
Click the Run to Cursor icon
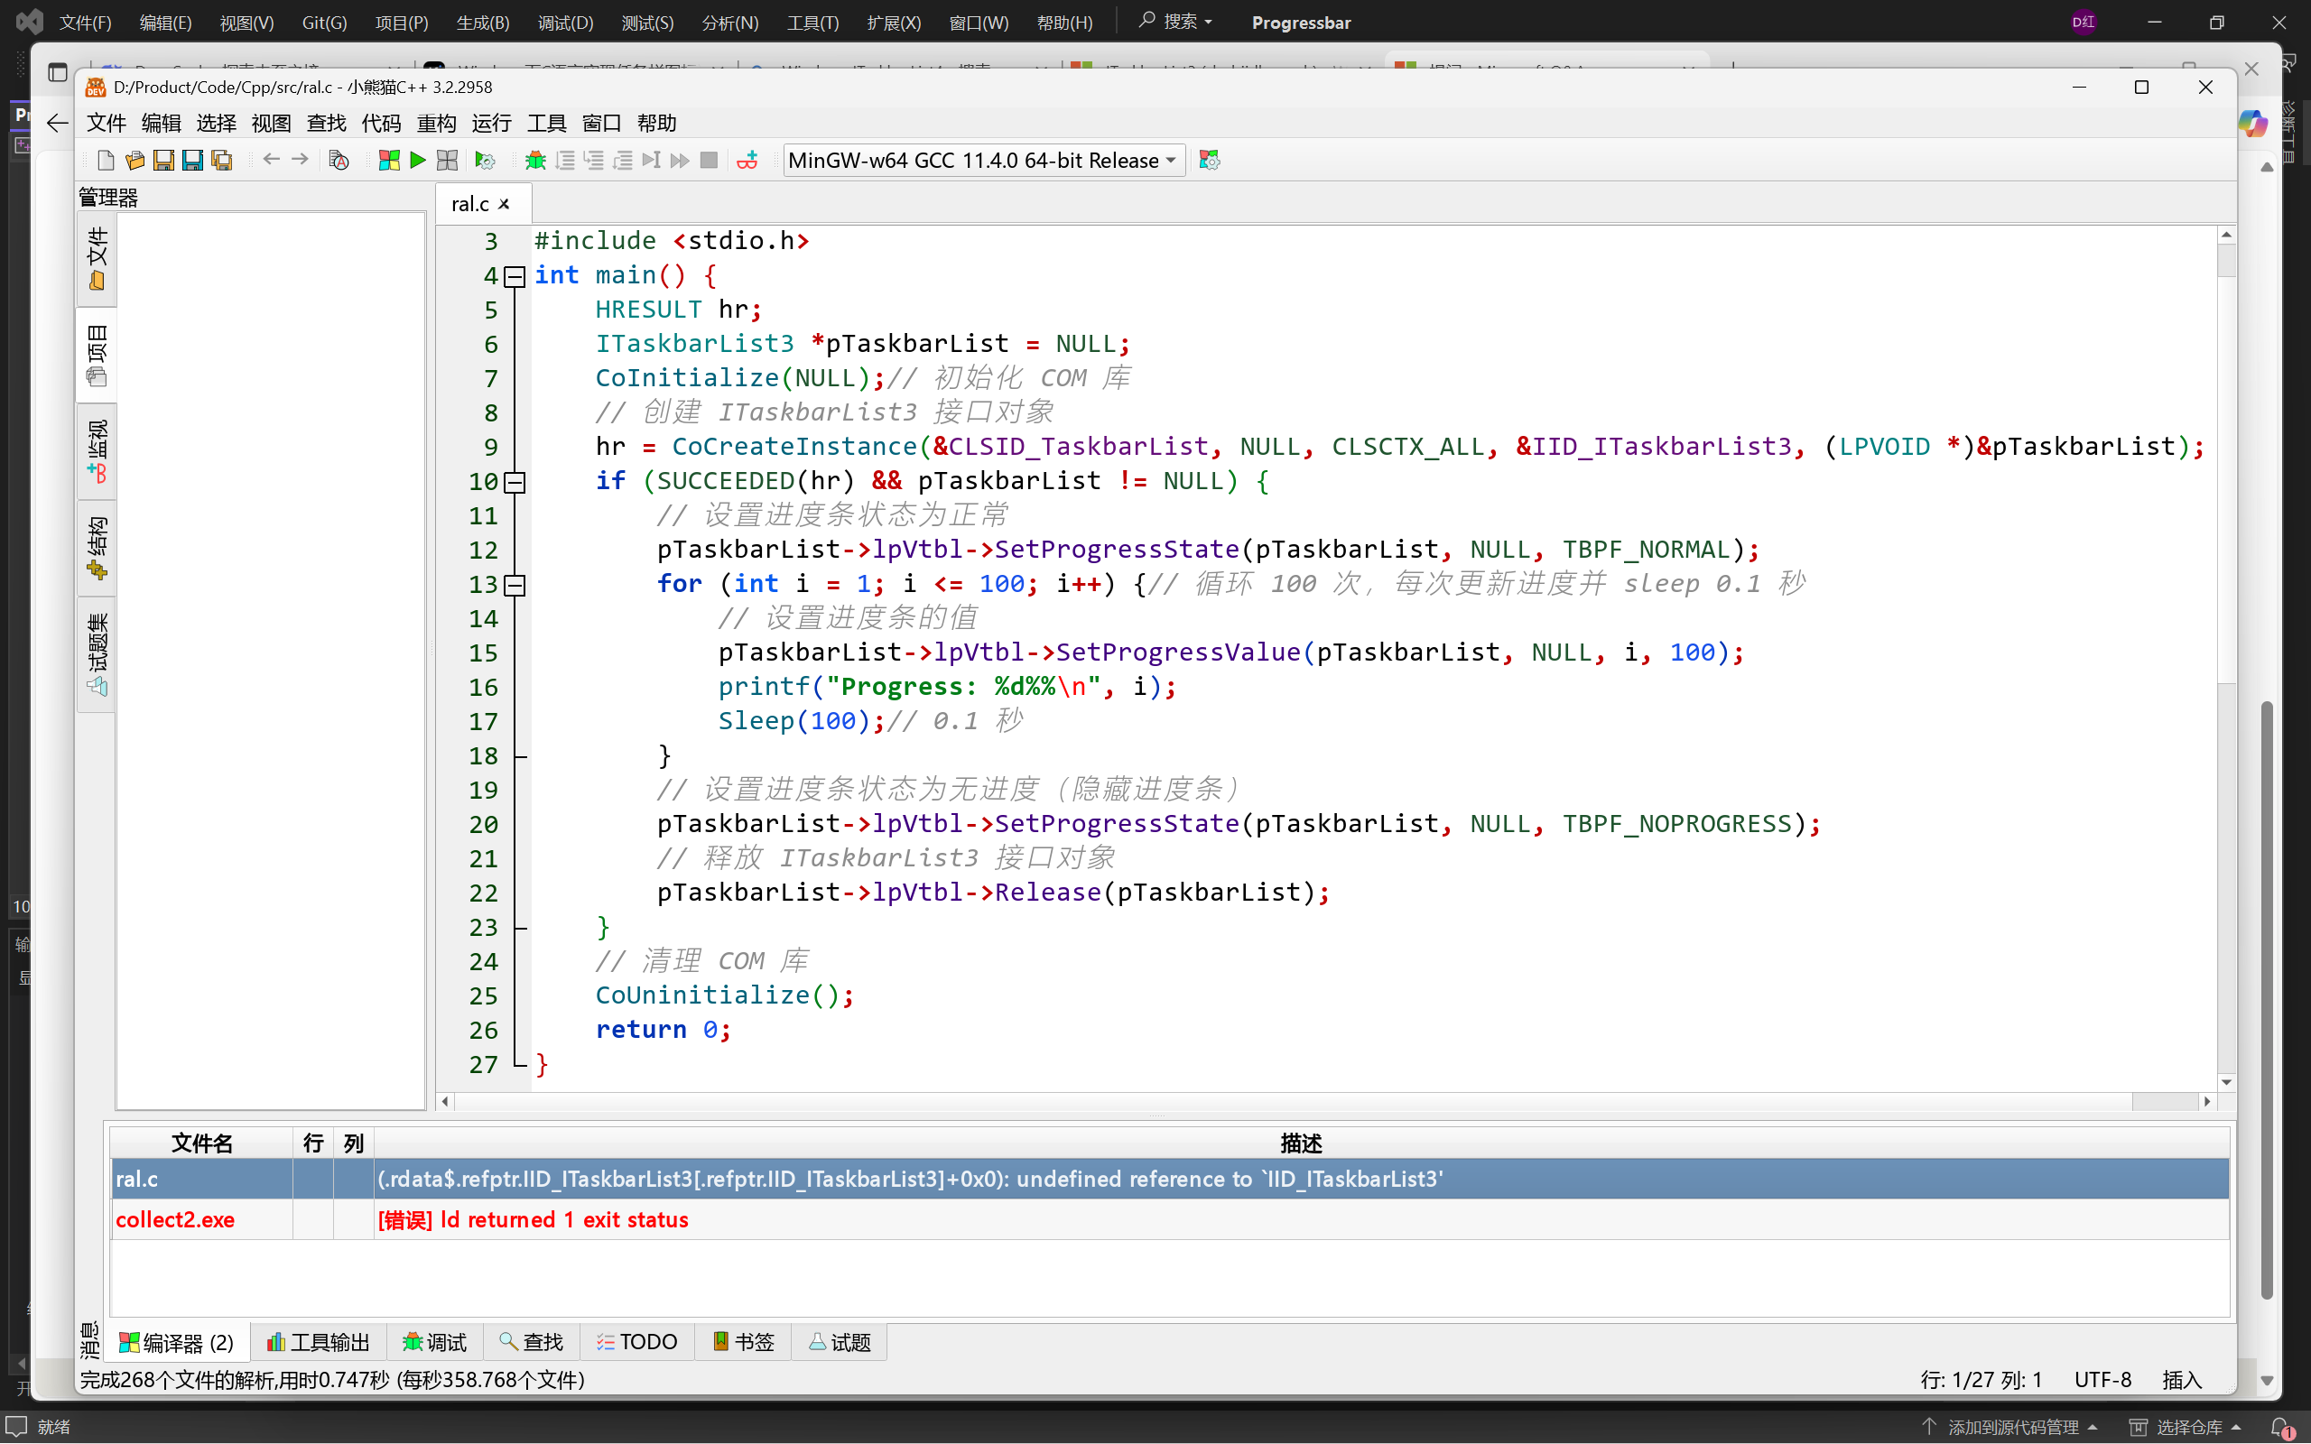[x=651, y=161]
